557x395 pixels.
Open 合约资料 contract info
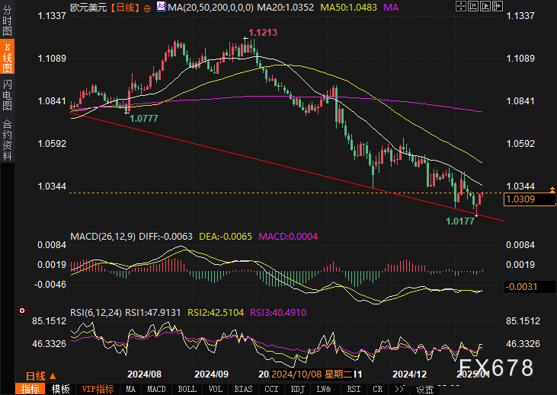click(x=7, y=140)
